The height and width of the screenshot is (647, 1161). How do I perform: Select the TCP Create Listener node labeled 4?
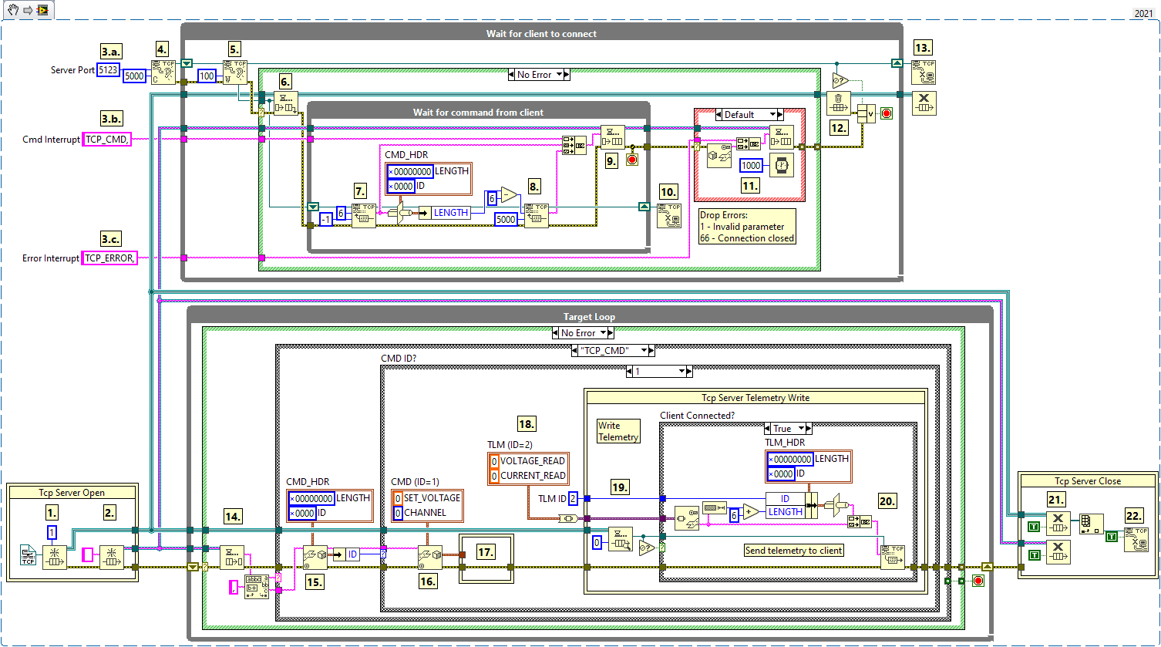pyautogui.click(x=163, y=72)
